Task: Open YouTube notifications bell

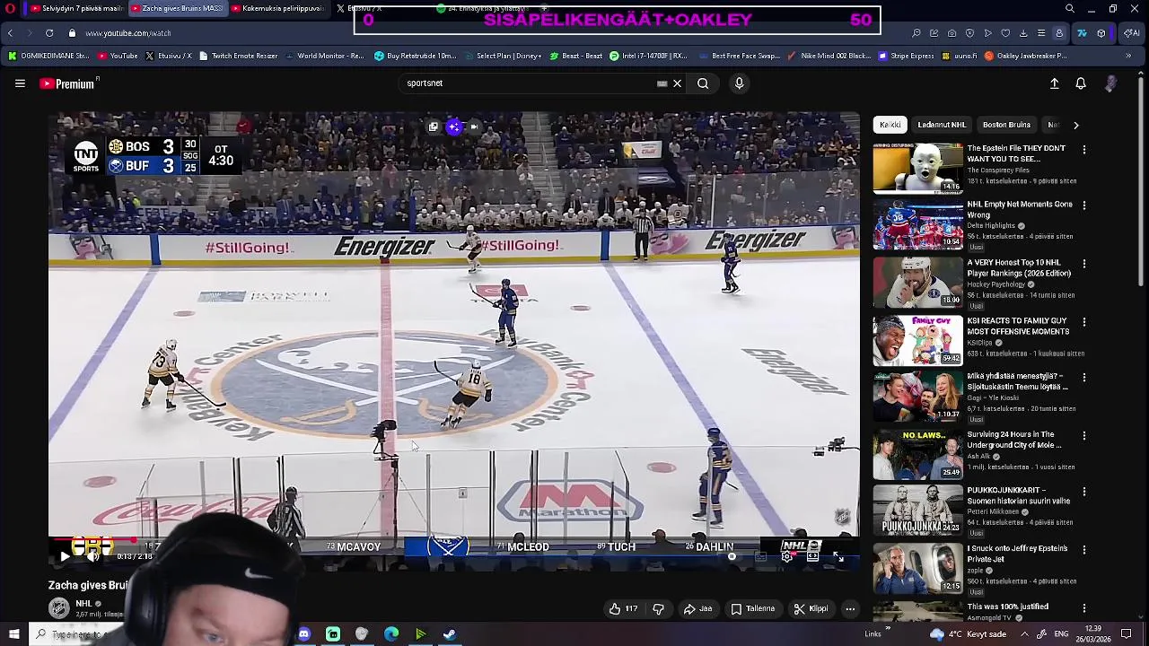Action: (1081, 83)
